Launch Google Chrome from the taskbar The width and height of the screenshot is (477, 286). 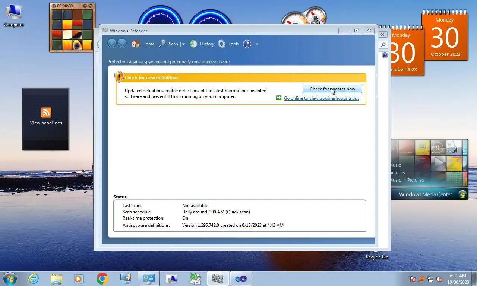click(x=102, y=278)
